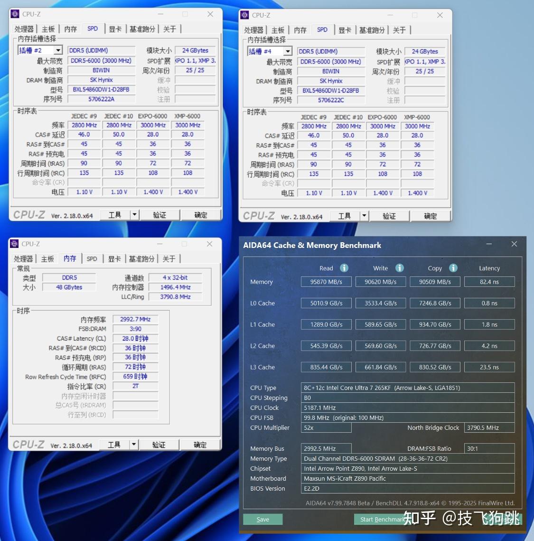Click 工具 button in slot #2 window

(x=115, y=215)
